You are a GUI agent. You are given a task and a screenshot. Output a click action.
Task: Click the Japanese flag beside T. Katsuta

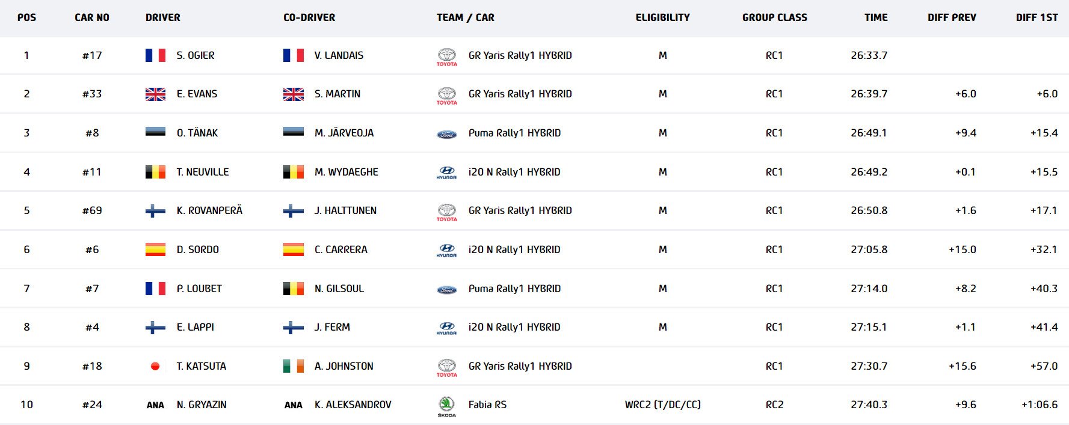point(155,366)
